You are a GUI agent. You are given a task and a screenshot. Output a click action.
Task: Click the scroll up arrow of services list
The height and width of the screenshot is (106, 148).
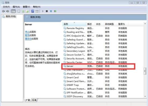pyautogui.click(x=145, y=24)
